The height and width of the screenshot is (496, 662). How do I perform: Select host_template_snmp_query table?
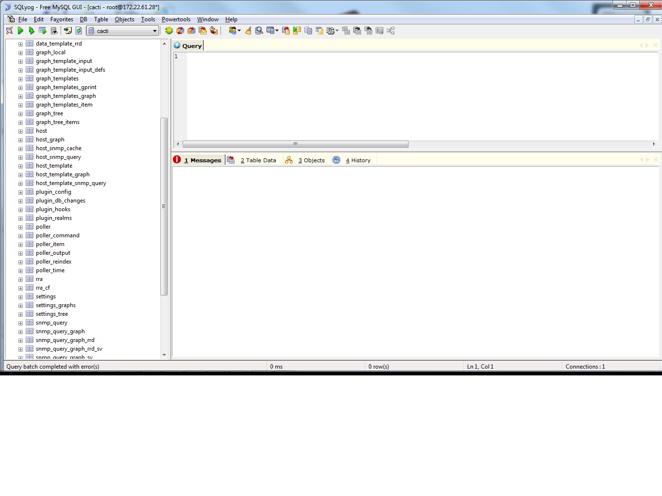(x=71, y=183)
